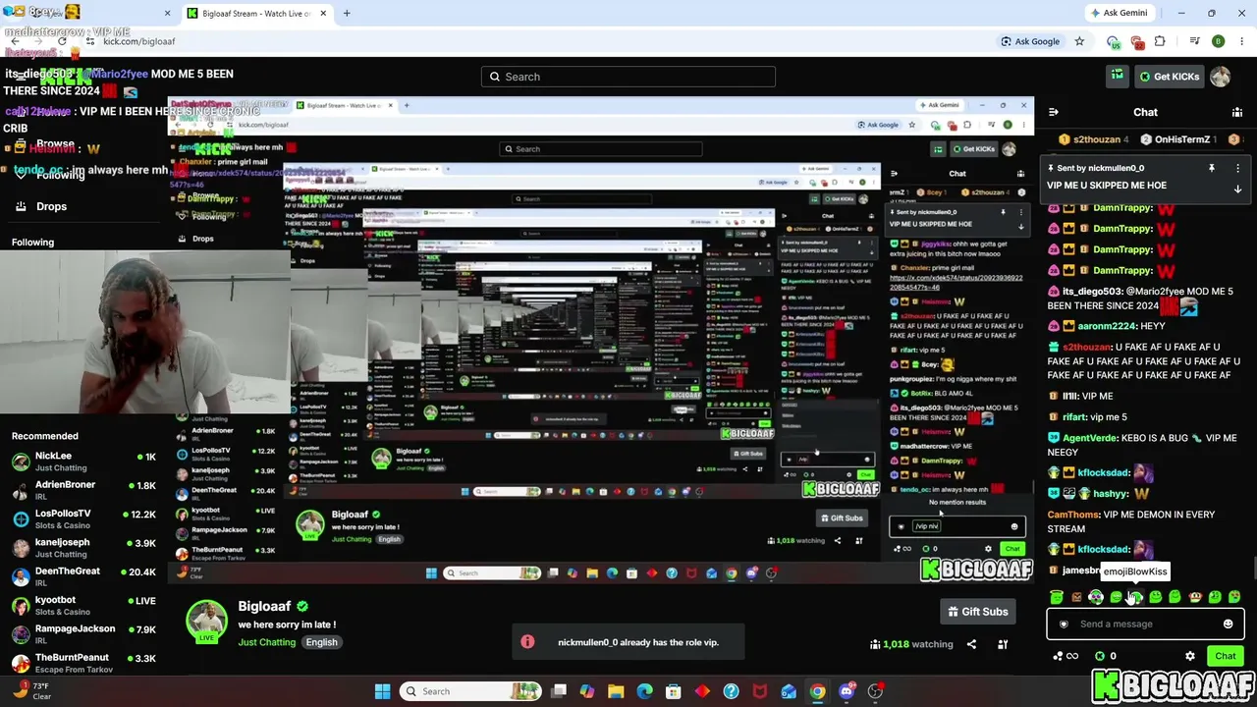
Task: Click the Windows taskbar Search box
Action: point(470,691)
